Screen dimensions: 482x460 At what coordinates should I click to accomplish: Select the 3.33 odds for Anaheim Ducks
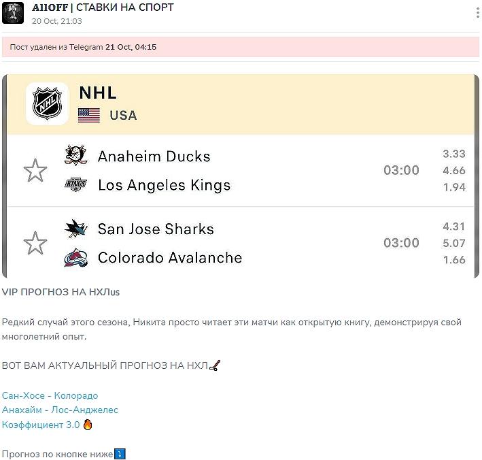tap(453, 154)
